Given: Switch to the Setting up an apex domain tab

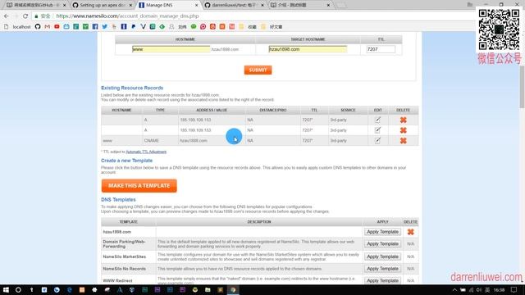Looking at the screenshot, I should tap(102, 5).
